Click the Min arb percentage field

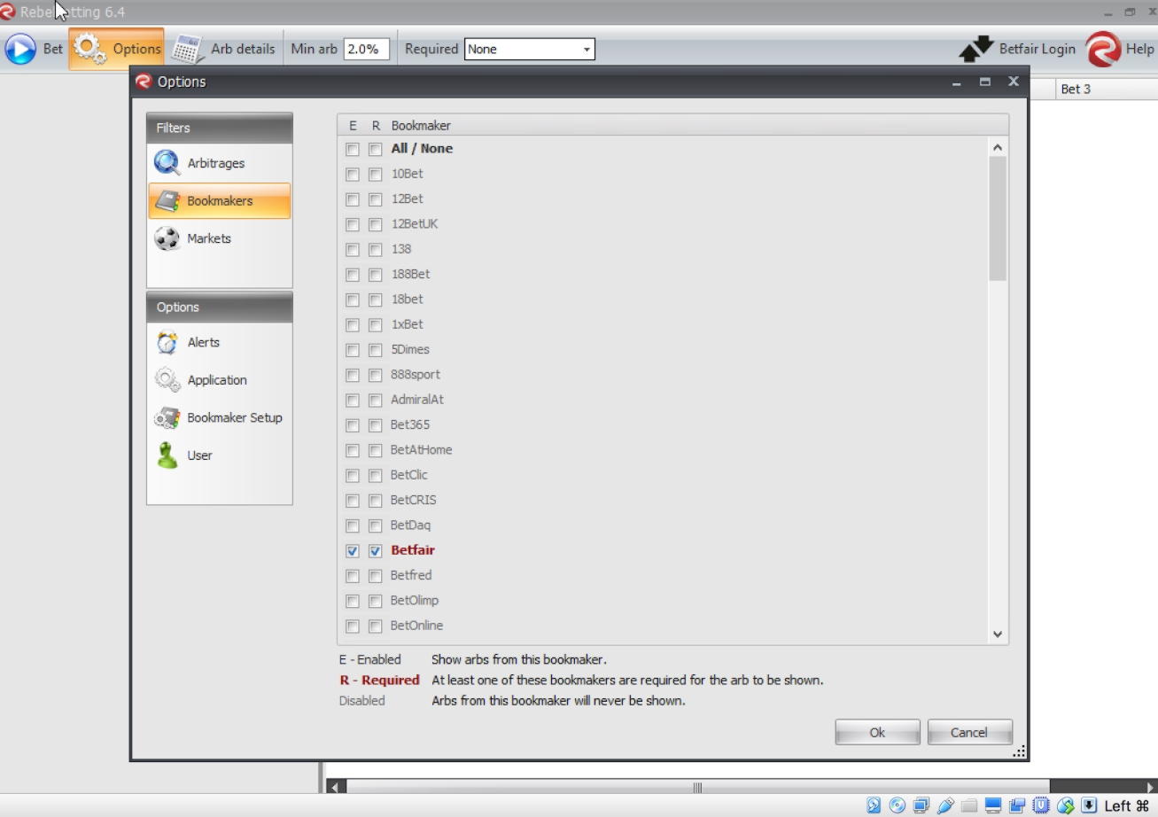pyautogui.click(x=367, y=50)
